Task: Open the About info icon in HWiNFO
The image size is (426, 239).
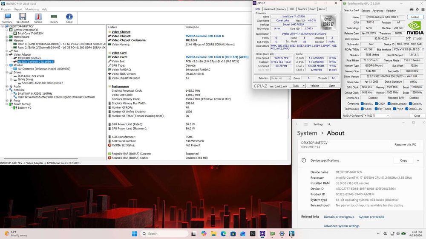Action: tap(69, 18)
